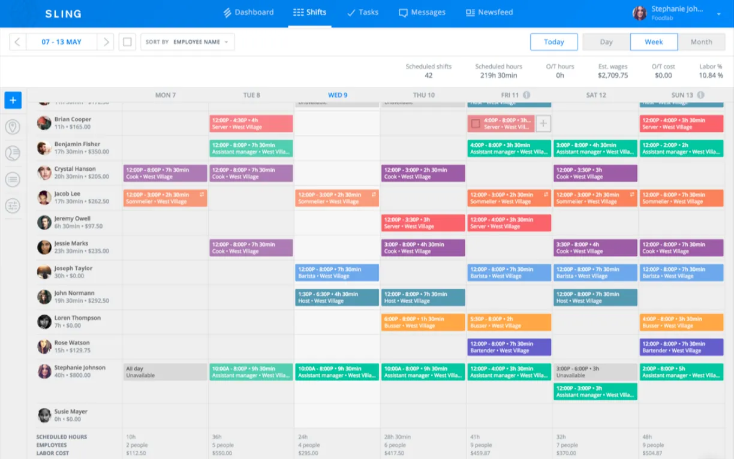Screen dimensions: 734x459
Task: Open the Newsfeed tab
Action: point(489,12)
